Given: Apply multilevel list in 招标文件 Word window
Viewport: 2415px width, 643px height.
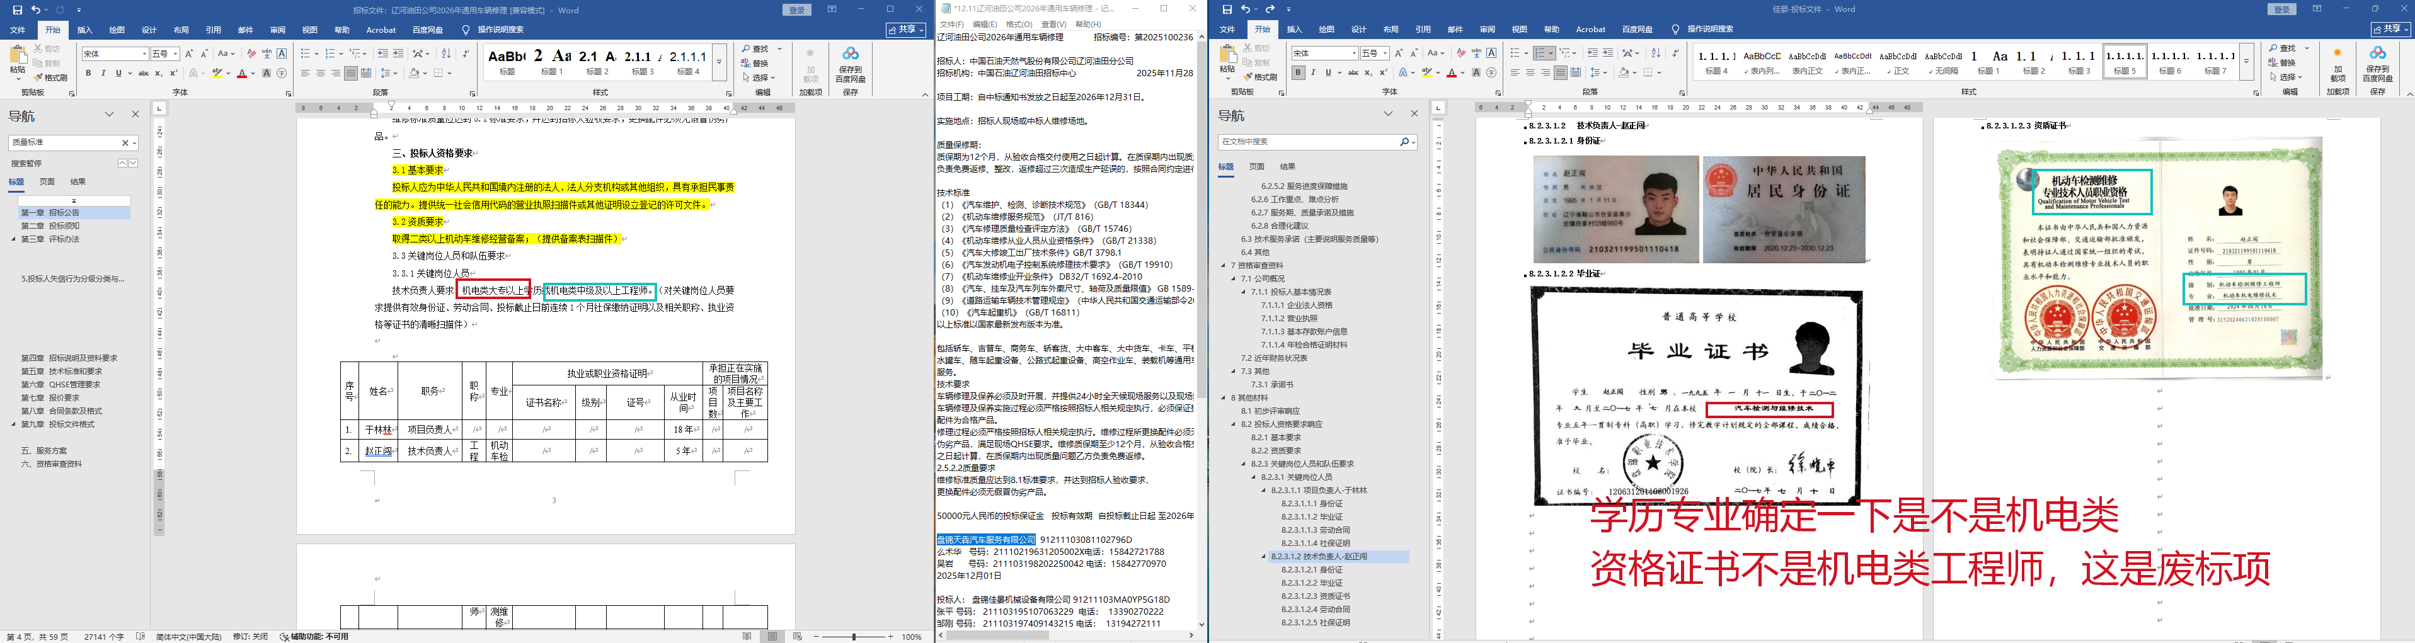Looking at the screenshot, I should 356,54.
